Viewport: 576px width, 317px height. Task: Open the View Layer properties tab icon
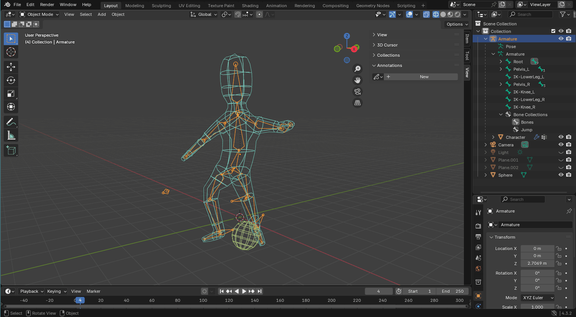tap(478, 247)
